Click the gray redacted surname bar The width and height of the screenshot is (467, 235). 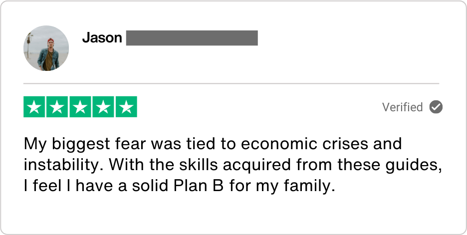pos(192,38)
